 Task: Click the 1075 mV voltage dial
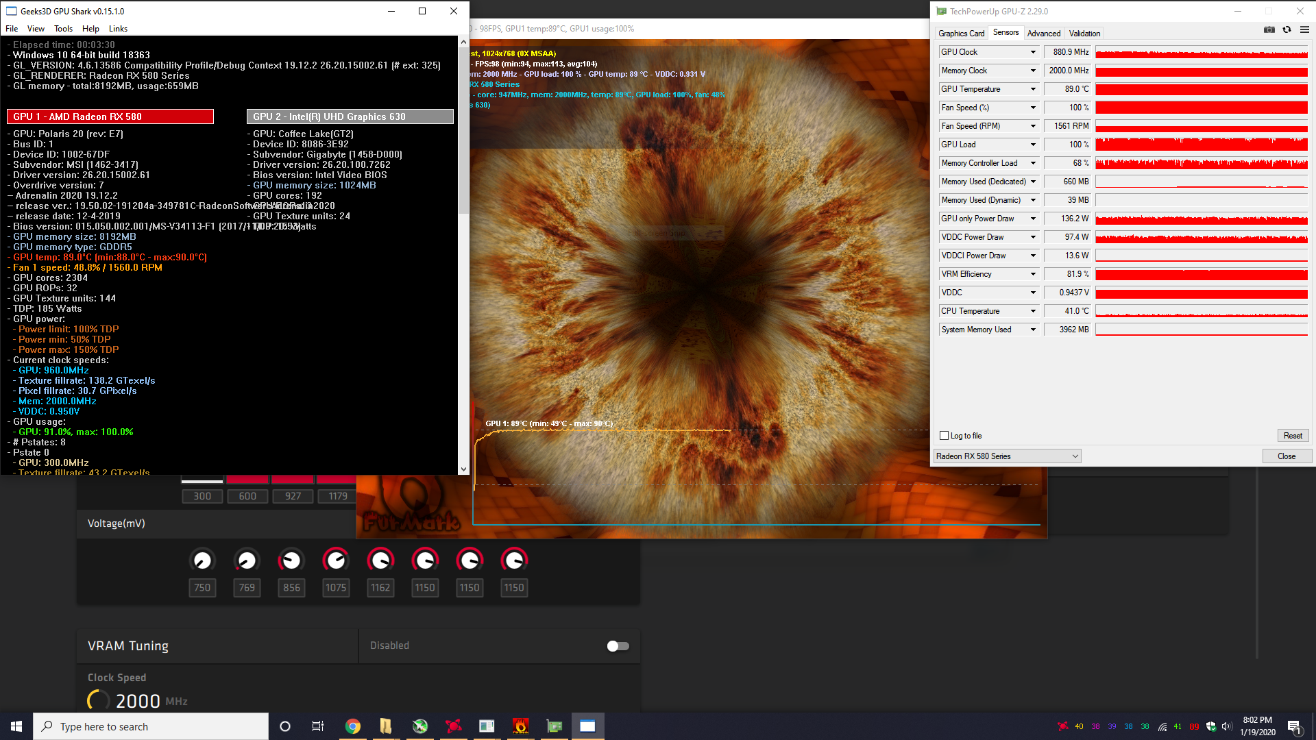[336, 560]
